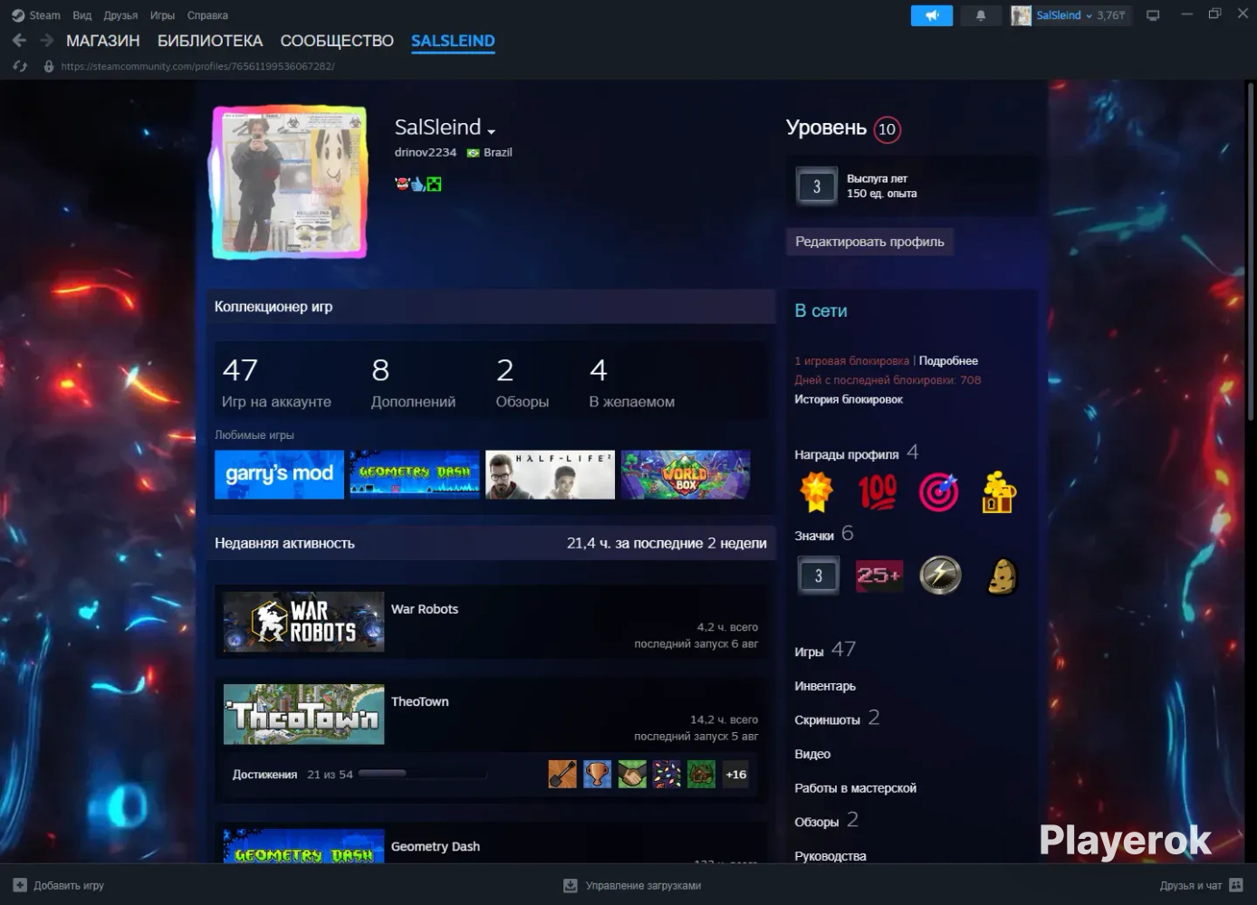Click the 47 Игр на аккаунте stat
Image resolution: width=1257 pixels, height=905 pixels.
click(x=276, y=382)
